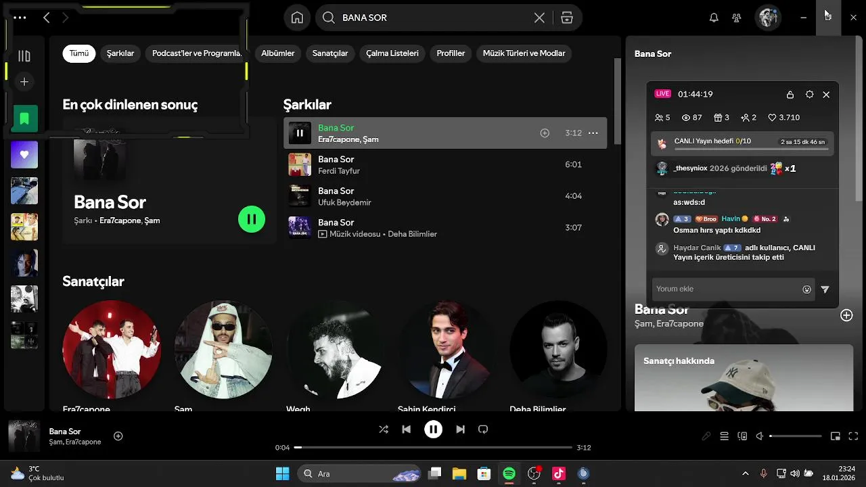Select the Tümü filter

pos(79,53)
